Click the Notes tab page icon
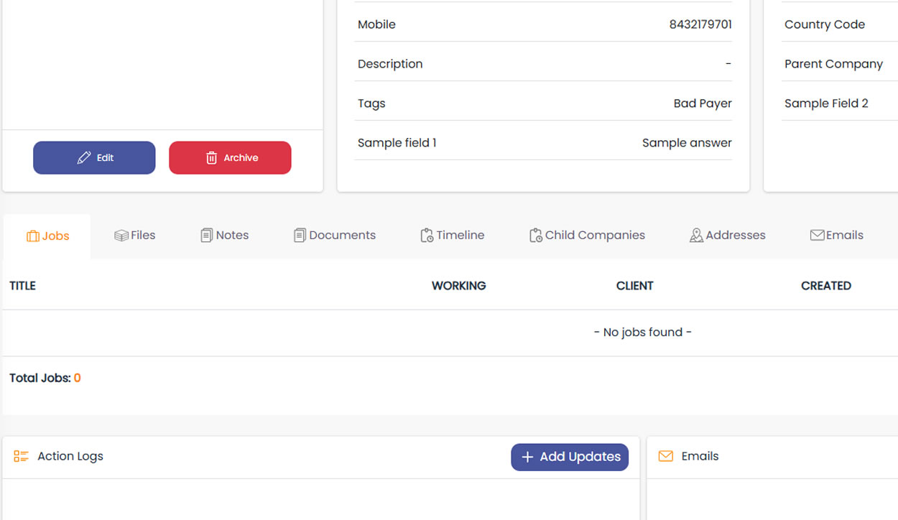This screenshot has width=898, height=520. click(207, 236)
